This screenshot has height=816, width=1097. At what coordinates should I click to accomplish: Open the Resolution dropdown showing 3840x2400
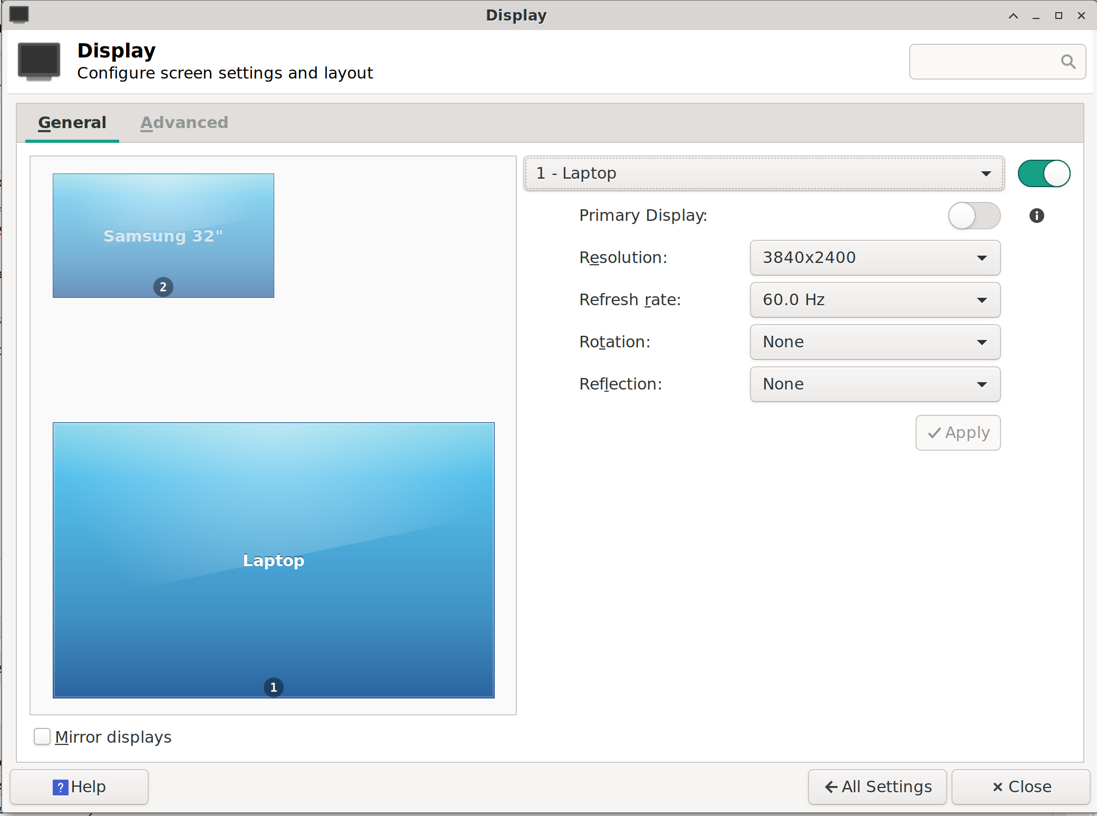point(874,258)
